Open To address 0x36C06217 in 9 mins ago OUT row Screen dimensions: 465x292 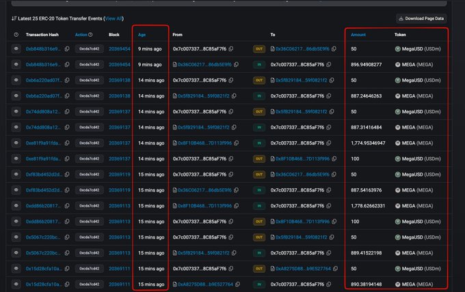pyautogui.click(x=302, y=49)
